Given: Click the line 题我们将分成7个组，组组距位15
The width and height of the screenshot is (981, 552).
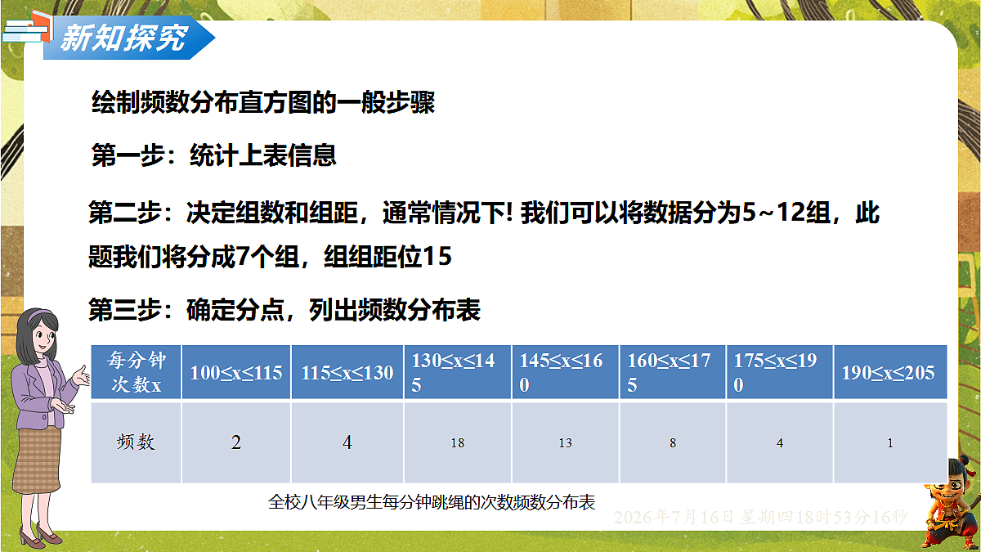Looking at the screenshot, I should point(271,258).
